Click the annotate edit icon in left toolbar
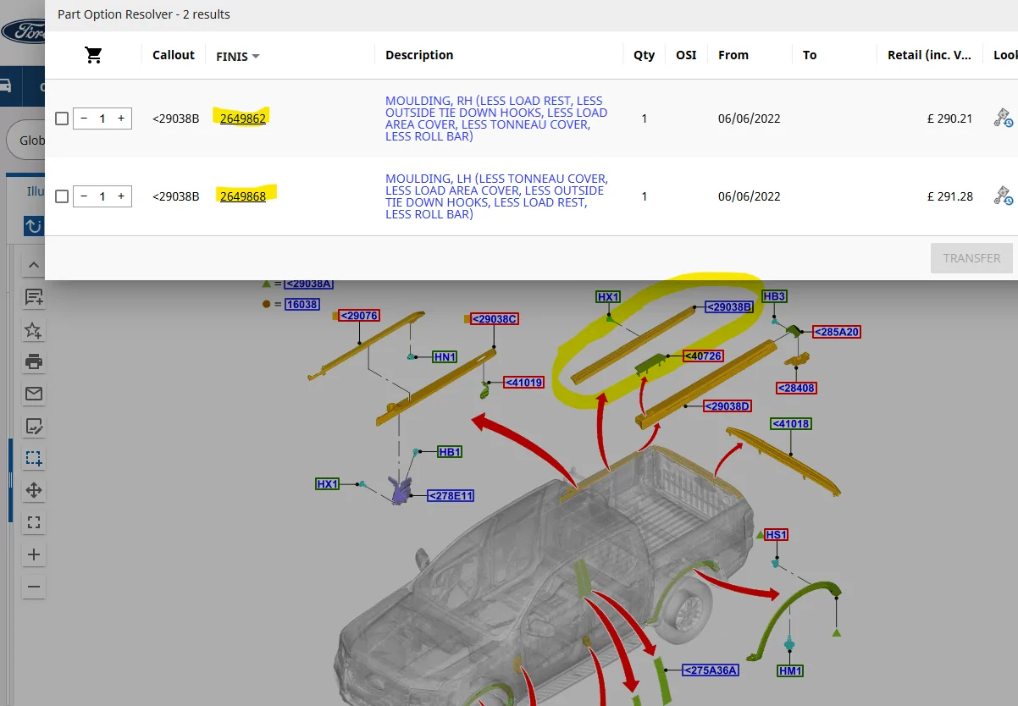 34,426
